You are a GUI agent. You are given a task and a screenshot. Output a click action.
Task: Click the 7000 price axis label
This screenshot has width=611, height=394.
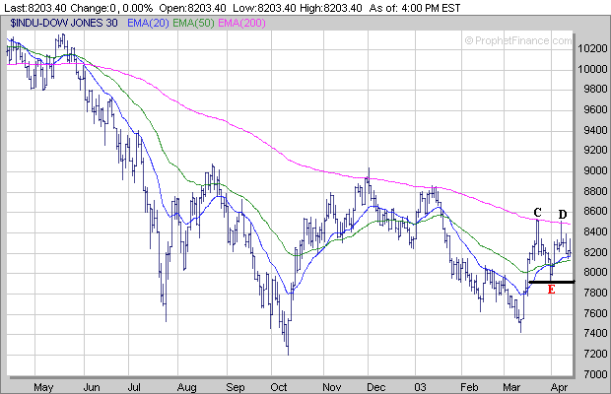coord(595,374)
